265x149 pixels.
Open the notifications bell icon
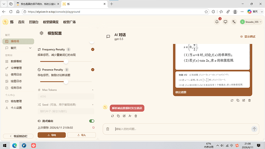click(x=217, y=22)
